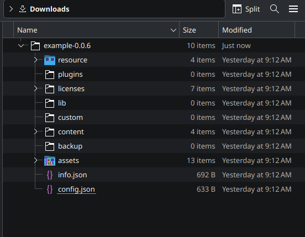The image size is (305, 237).
Task: Click the licenses folder icon
Action: click(x=50, y=89)
